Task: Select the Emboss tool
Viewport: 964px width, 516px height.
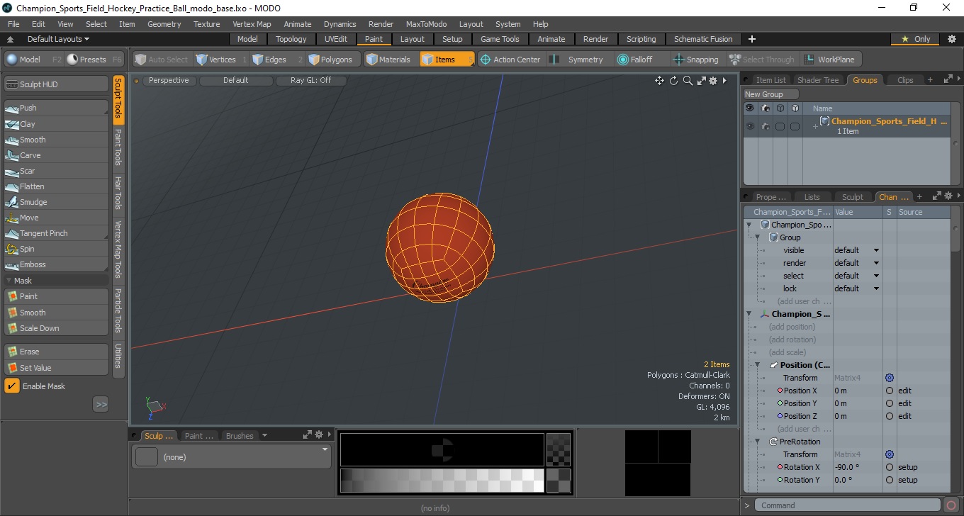Action: pos(57,264)
